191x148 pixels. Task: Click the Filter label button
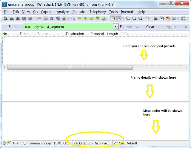point(13,27)
